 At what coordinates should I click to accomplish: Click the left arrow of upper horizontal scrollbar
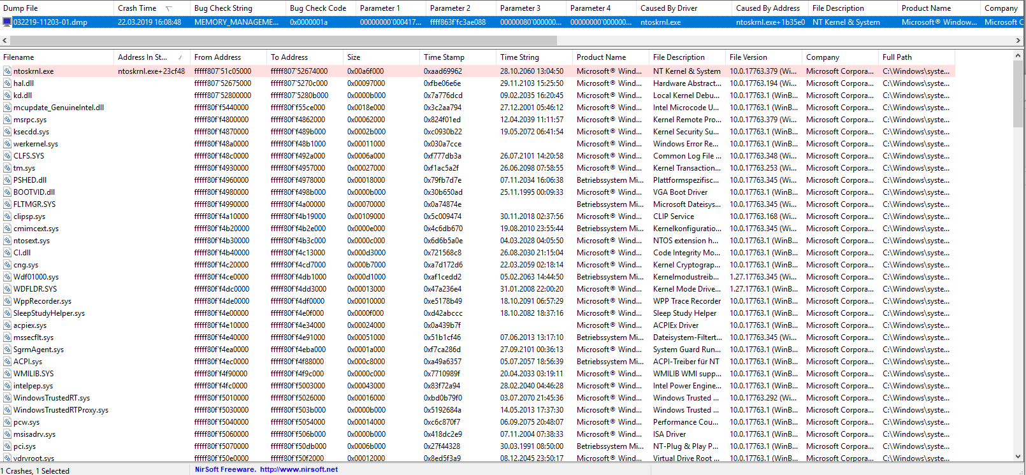(x=5, y=40)
